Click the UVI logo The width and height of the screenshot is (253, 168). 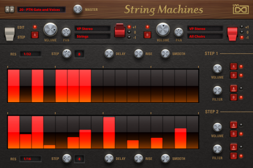tap(241, 9)
